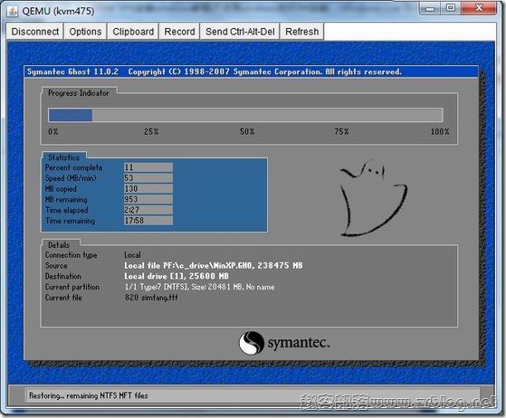The width and height of the screenshot is (506, 418).
Task: Click the 50% progress marker label
Action: click(x=247, y=131)
